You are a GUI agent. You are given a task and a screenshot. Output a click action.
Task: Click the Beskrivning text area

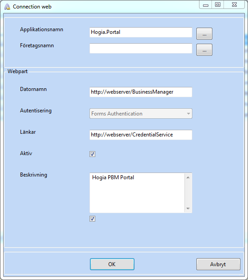pyautogui.click(x=137, y=193)
